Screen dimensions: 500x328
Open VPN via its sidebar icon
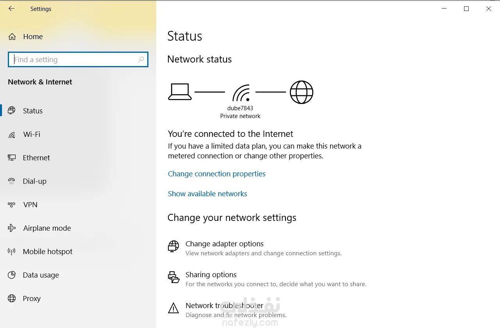pos(12,204)
